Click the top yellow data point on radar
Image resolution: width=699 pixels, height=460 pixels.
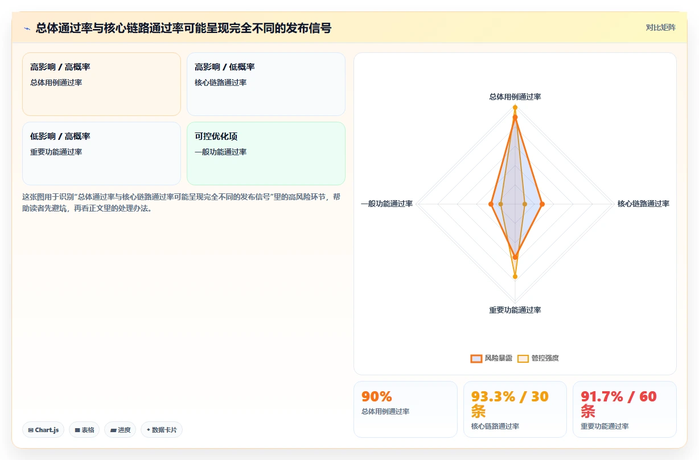click(515, 107)
